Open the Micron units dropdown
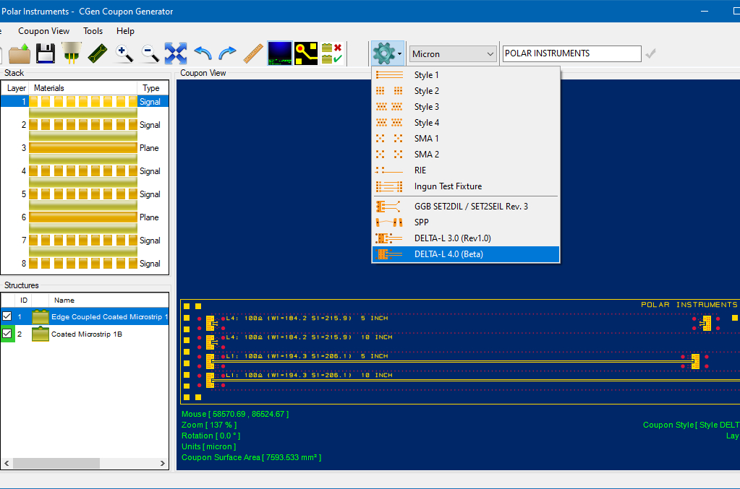The height and width of the screenshot is (489, 740). (453, 53)
